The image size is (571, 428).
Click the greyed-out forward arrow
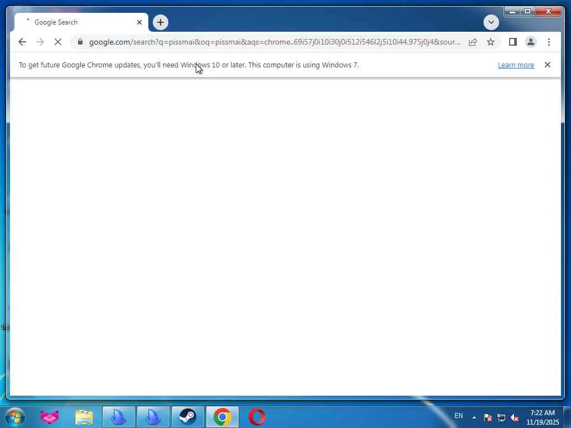pos(40,42)
